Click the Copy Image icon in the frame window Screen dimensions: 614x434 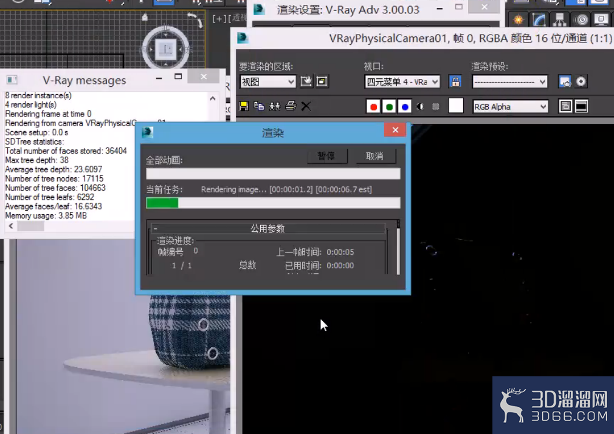pos(259,106)
